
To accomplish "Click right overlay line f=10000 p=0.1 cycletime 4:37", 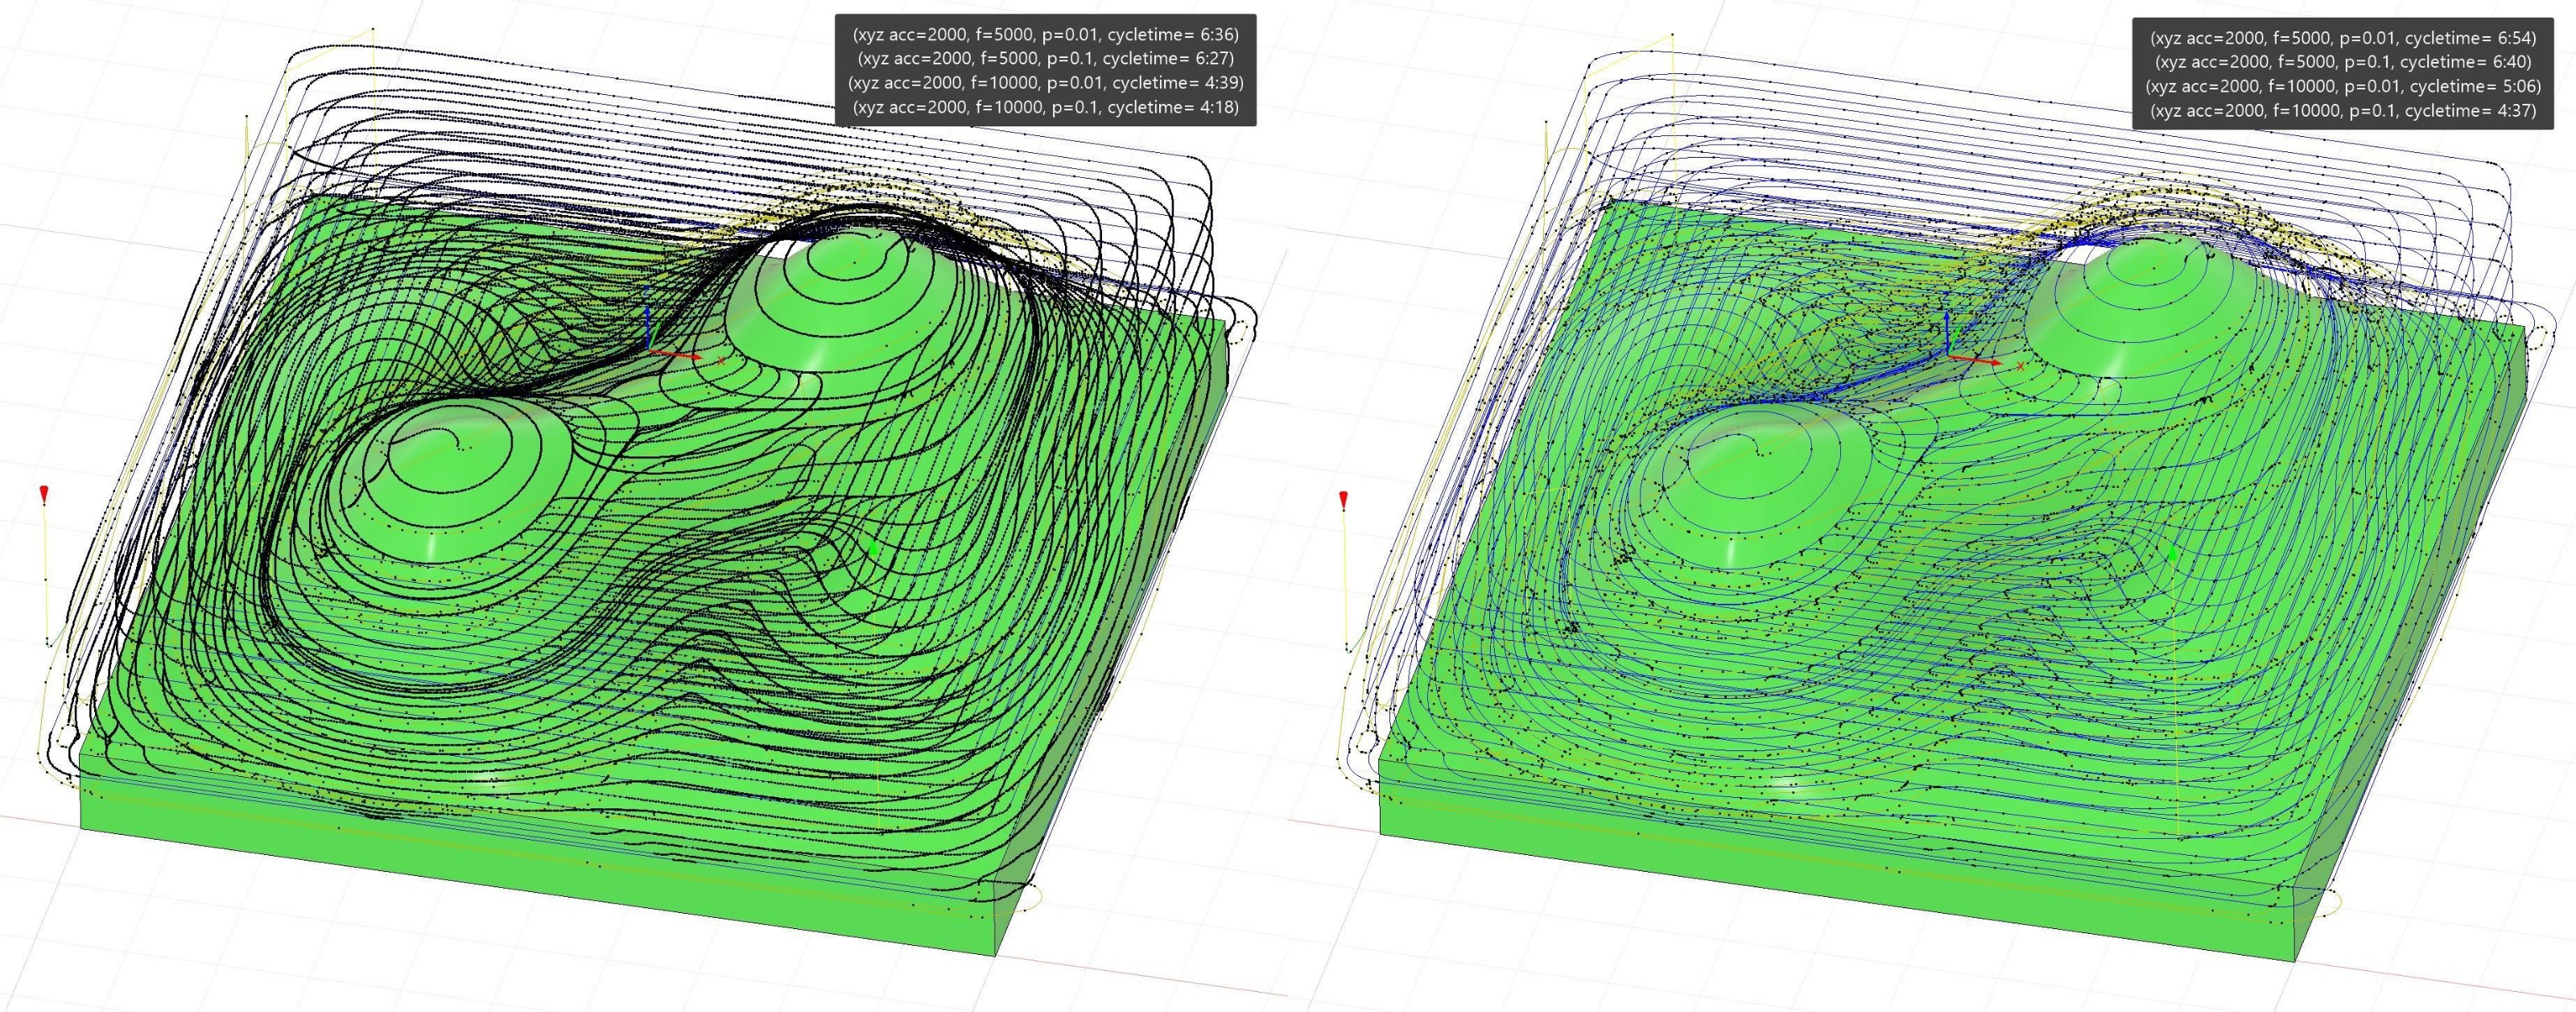I will point(2343,111).
